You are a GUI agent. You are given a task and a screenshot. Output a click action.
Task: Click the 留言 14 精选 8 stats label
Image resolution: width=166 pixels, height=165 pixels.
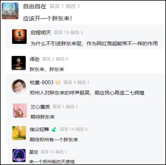74,129
